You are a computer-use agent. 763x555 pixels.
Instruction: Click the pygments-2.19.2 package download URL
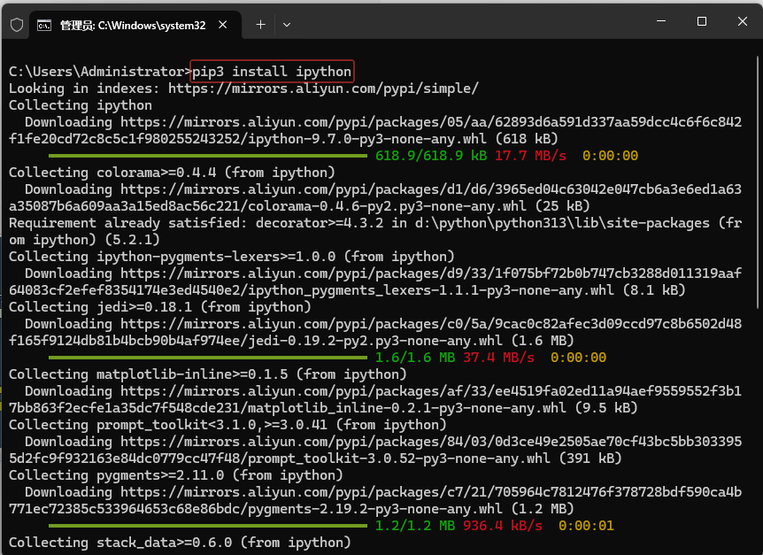[x=375, y=500]
